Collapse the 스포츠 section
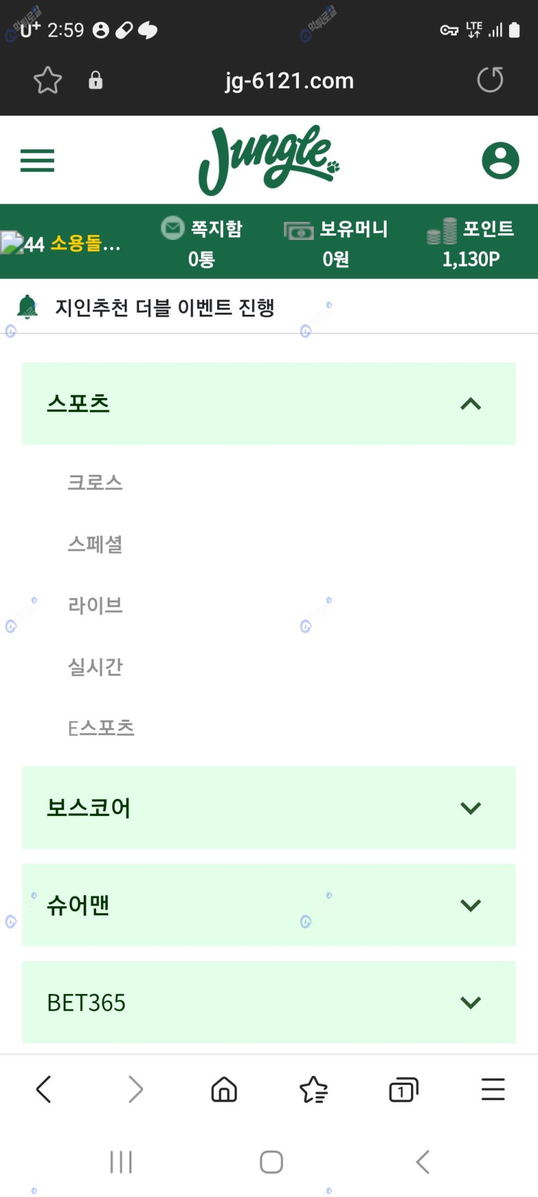This screenshot has width=538, height=1197. (x=470, y=404)
